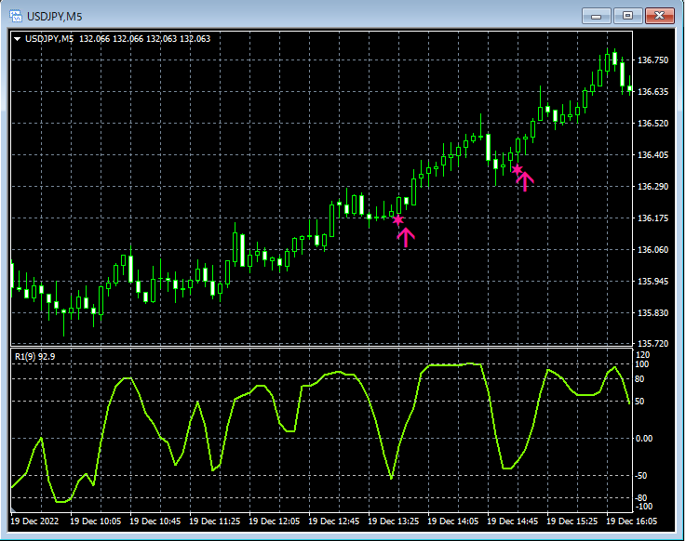
Task: Click the 136.060 price axis label
Action: tap(653, 249)
